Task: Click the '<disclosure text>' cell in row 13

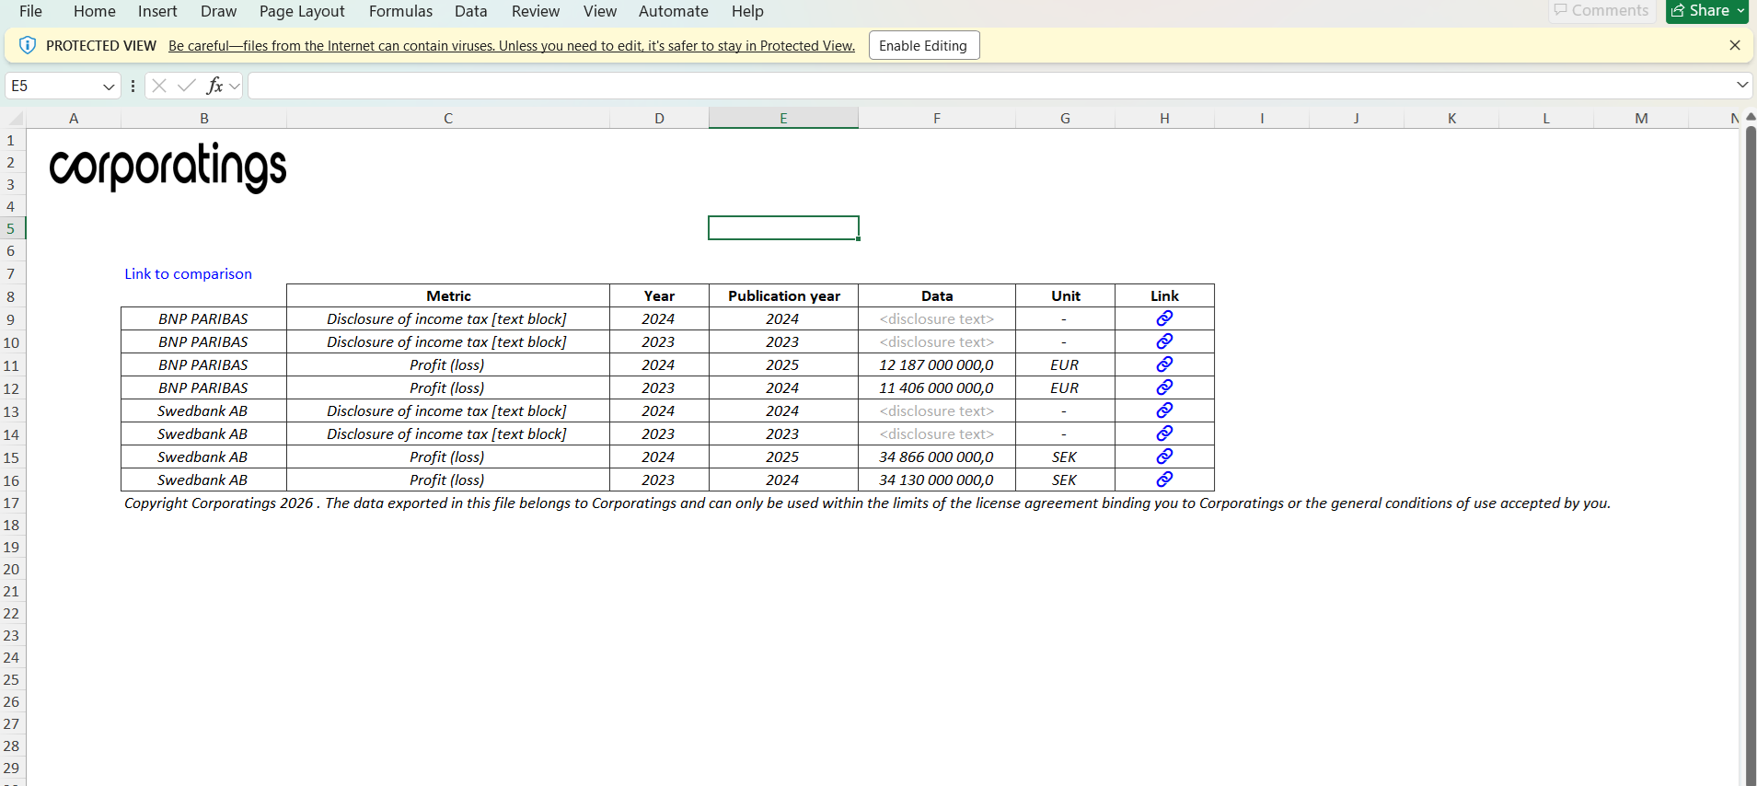Action: click(937, 410)
